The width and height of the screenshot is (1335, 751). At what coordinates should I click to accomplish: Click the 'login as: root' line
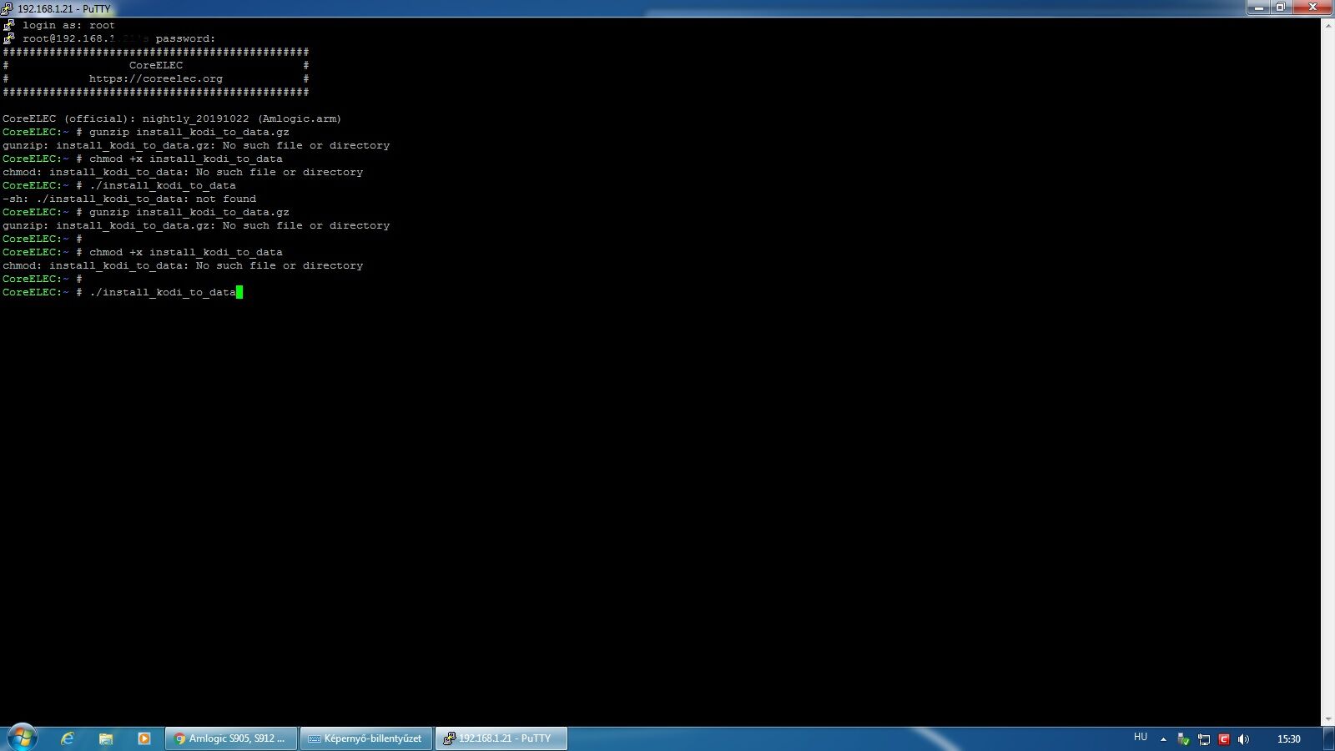pos(68,26)
